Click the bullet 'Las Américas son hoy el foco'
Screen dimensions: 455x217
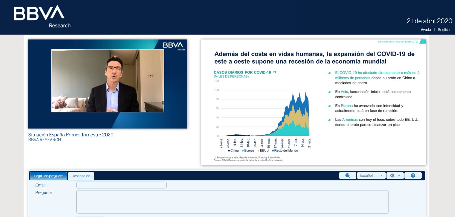click(377, 122)
